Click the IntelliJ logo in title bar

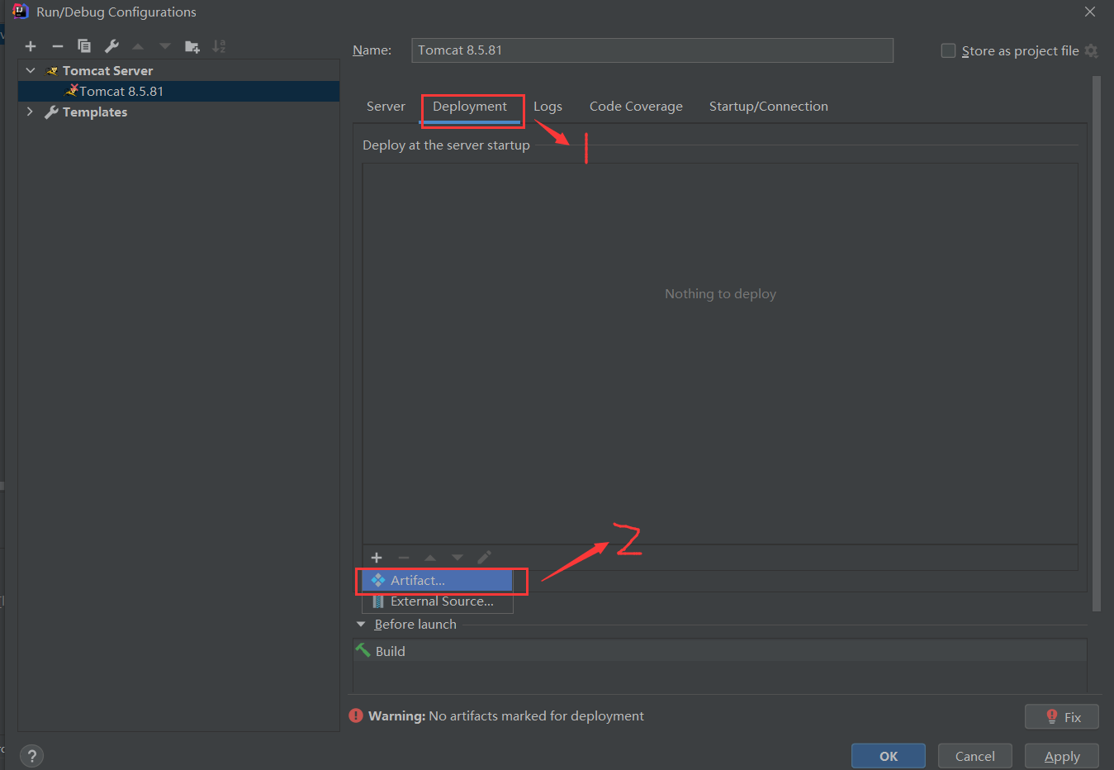pyautogui.click(x=21, y=12)
